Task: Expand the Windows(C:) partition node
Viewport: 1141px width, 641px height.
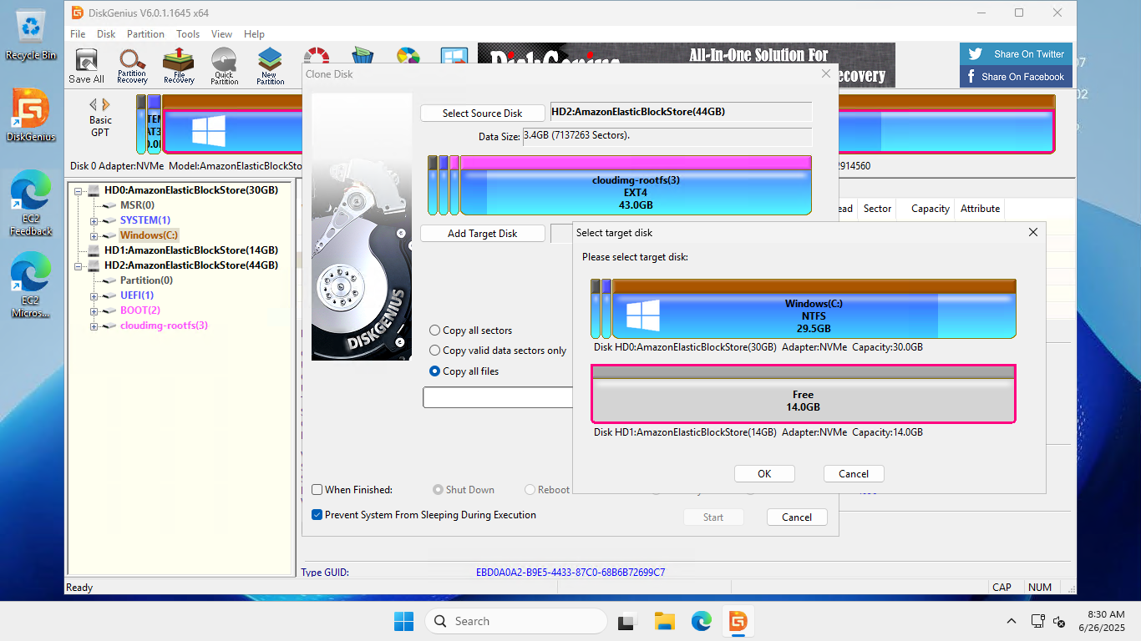Action: click(x=94, y=235)
